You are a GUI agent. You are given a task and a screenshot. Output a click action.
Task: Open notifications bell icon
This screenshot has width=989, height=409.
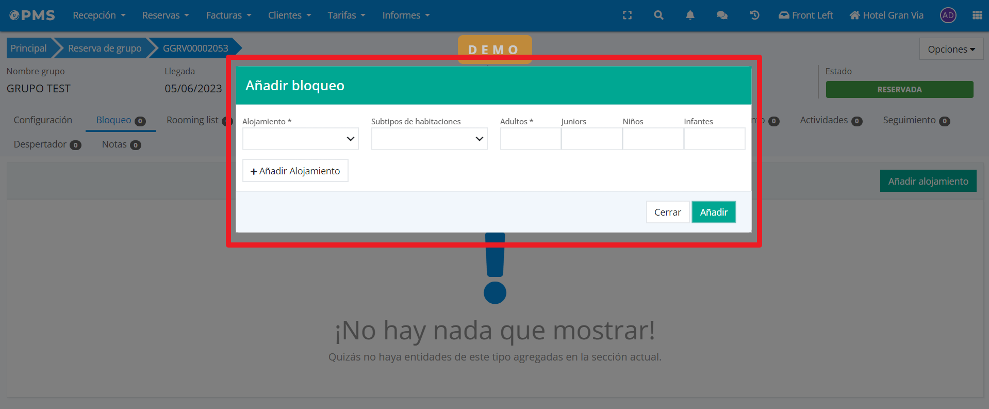click(690, 15)
